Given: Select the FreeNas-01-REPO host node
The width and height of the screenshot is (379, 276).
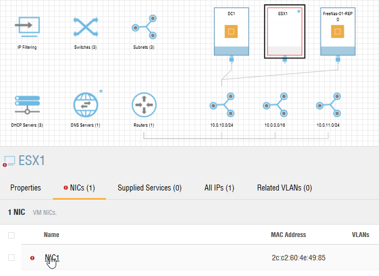Looking at the screenshot, I should click(x=338, y=31).
